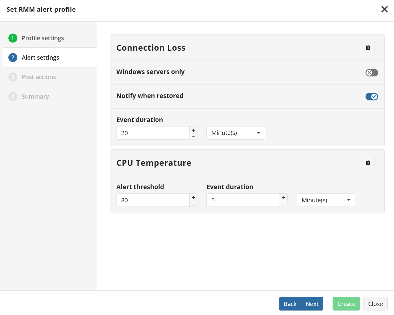
Task: Click the Set RMM alert profile title
Action: pos(41,9)
